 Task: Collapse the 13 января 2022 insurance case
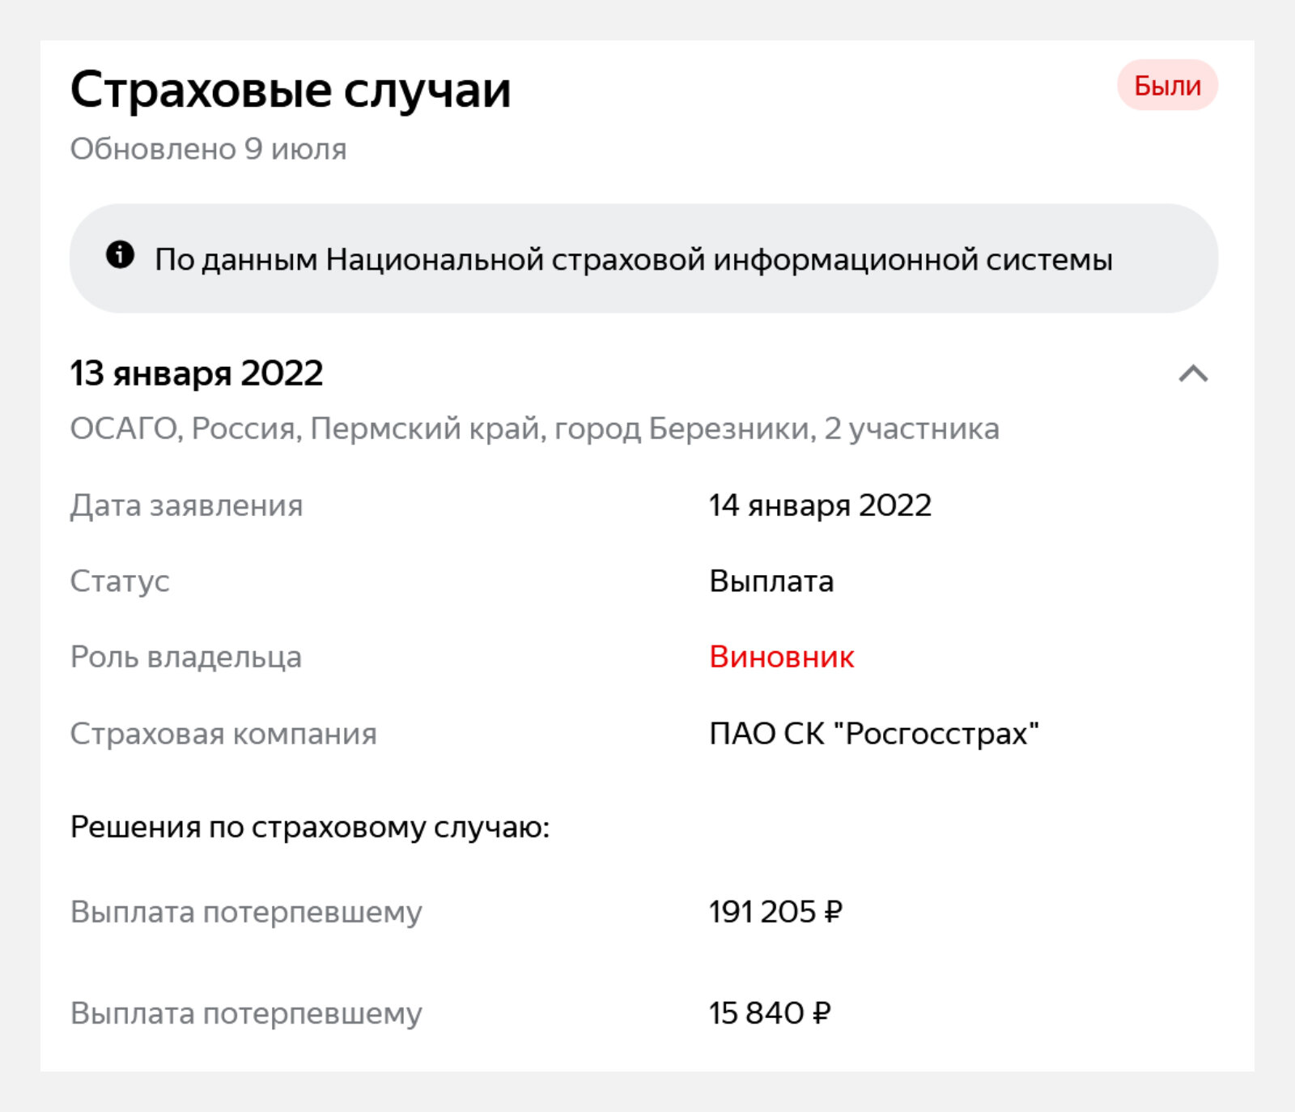pyautogui.click(x=1193, y=373)
